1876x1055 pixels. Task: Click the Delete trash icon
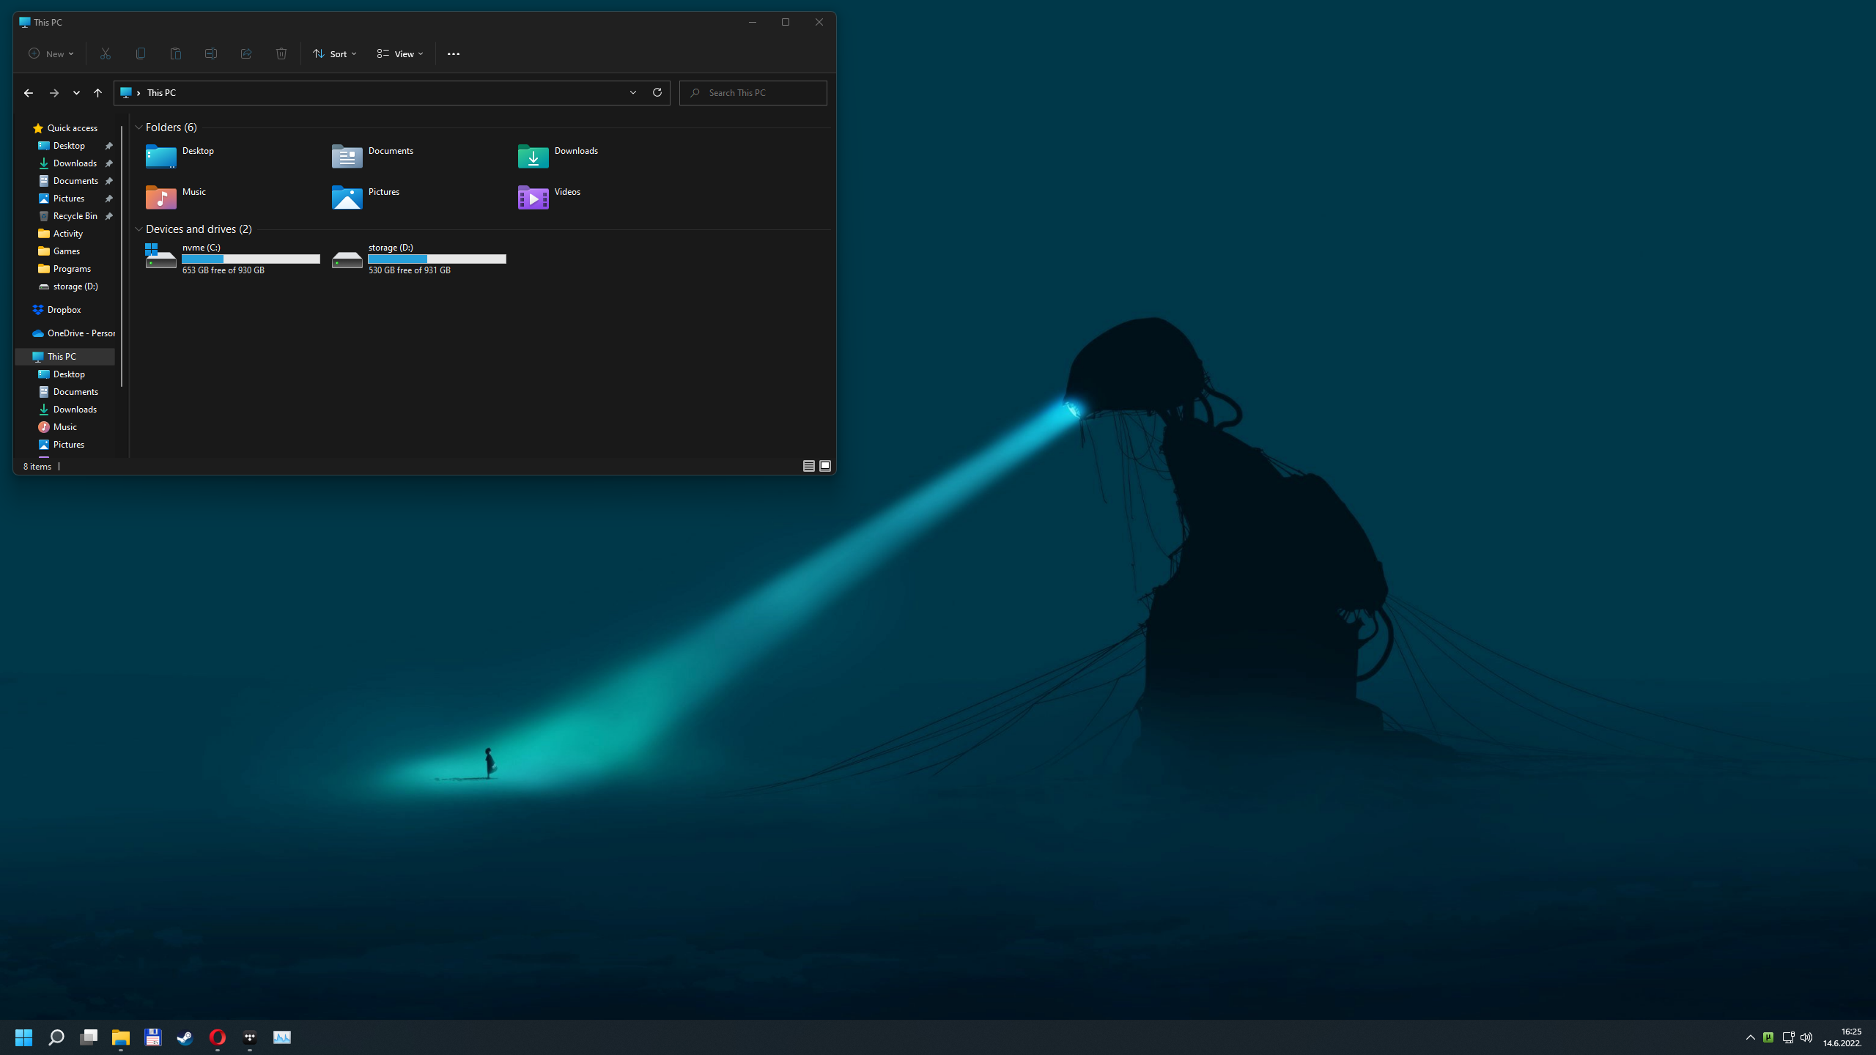281,53
